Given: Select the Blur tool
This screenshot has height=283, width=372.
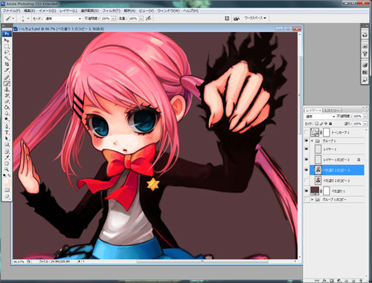Looking at the screenshot, I should click(7, 114).
